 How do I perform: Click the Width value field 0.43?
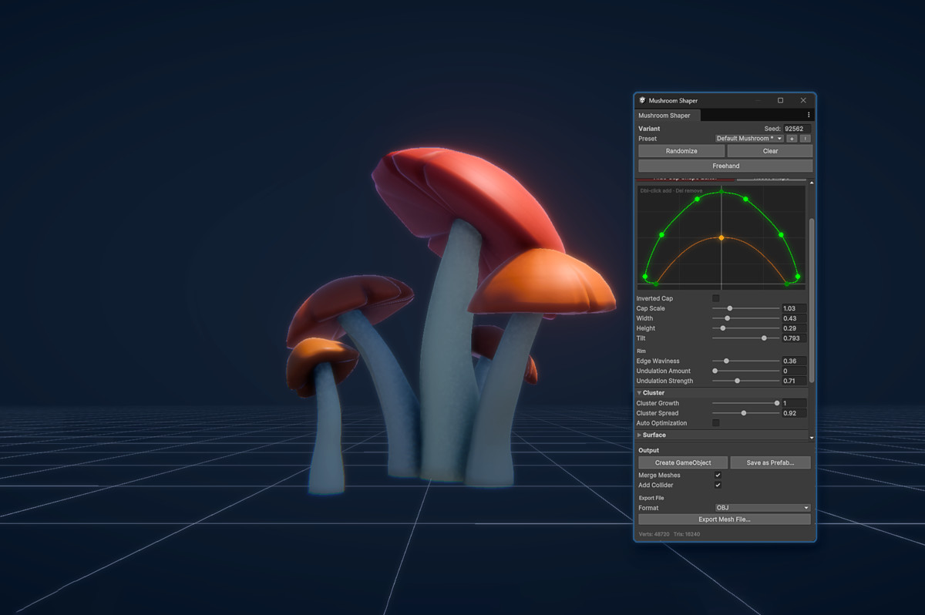click(794, 318)
